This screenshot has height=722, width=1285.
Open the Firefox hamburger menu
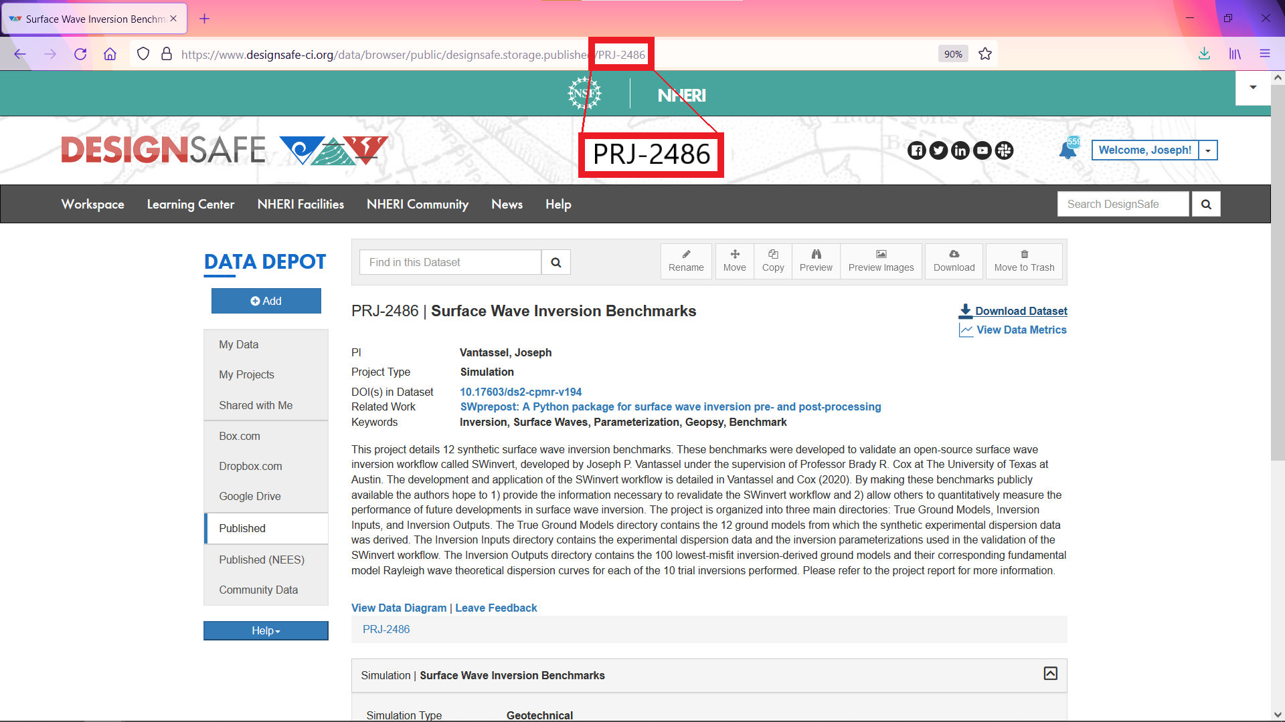click(1265, 54)
